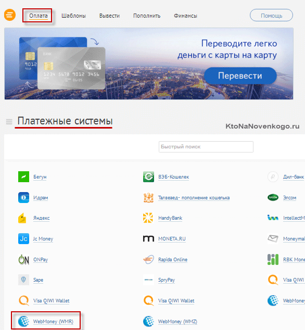Click the Перевести banner button
The image size is (305, 330).
[240, 75]
